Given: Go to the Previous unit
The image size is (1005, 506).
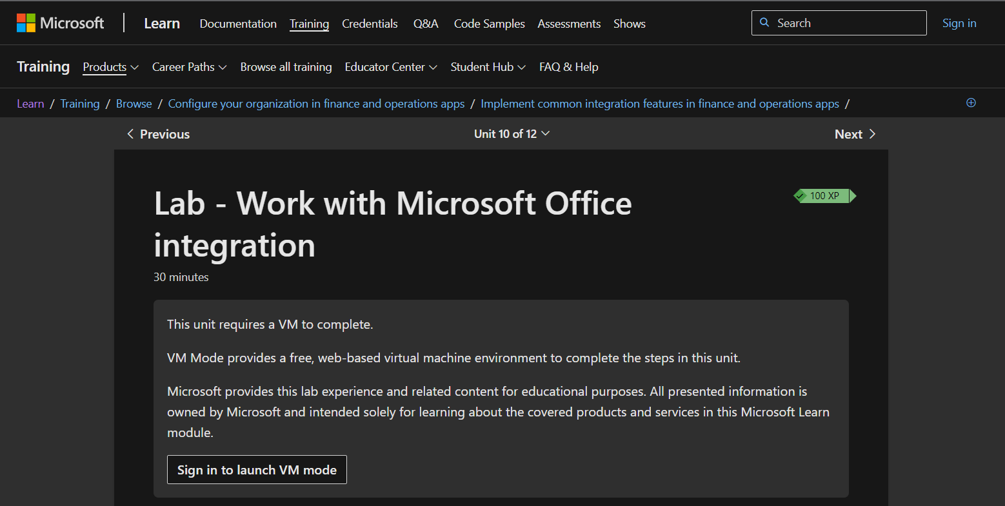Looking at the screenshot, I should [x=158, y=134].
